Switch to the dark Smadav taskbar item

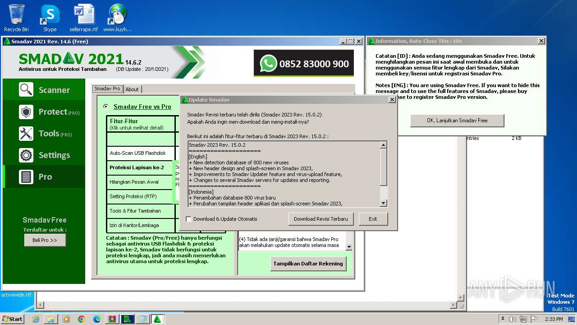pos(127,319)
